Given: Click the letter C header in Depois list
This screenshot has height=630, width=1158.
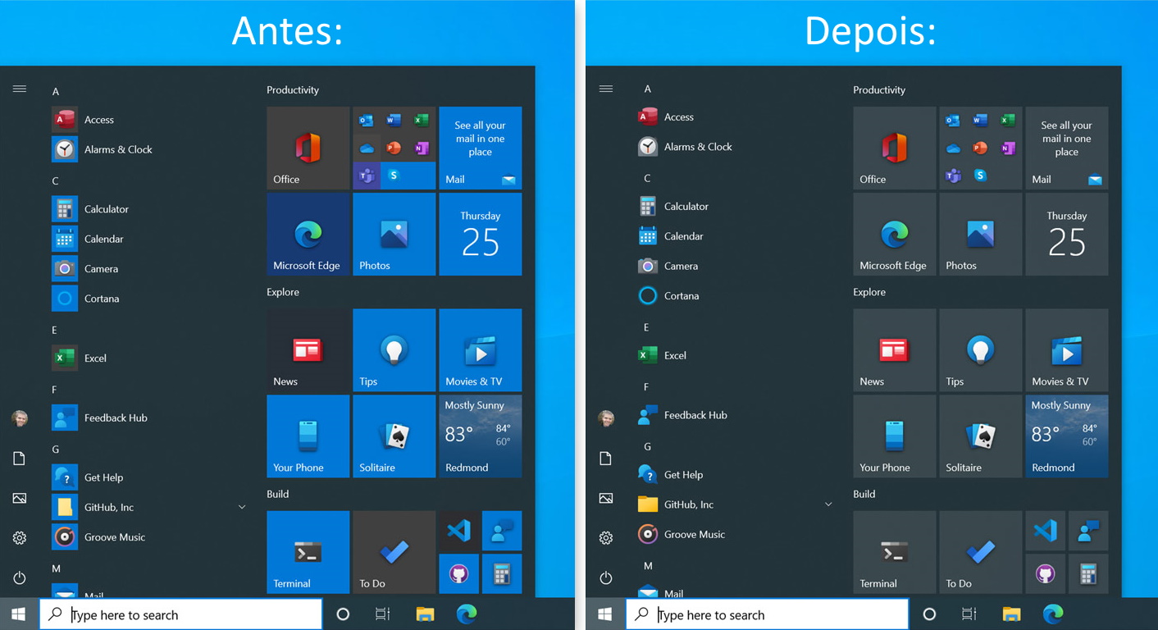Looking at the screenshot, I should 647,178.
